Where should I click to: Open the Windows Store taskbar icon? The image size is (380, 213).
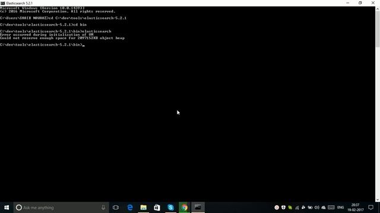tap(157, 208)
